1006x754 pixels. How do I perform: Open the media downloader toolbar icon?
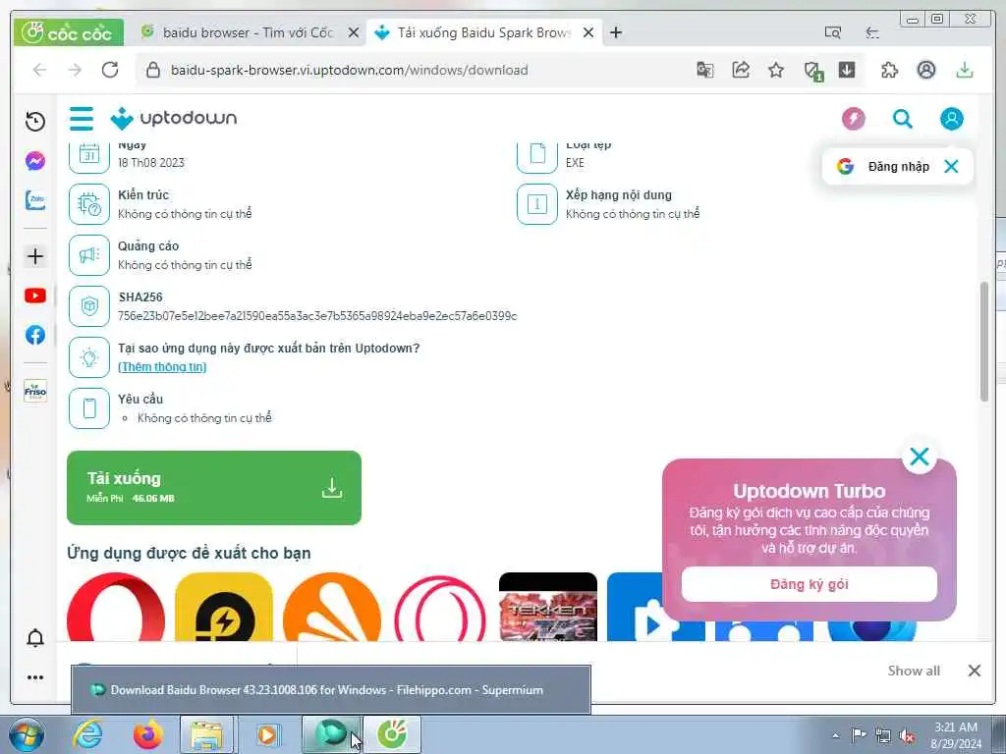(847, 70)
